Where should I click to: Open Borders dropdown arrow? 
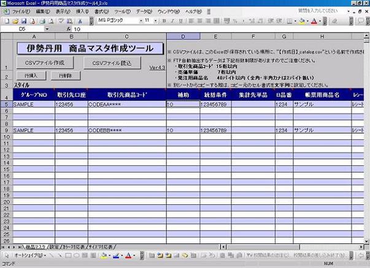295,21
